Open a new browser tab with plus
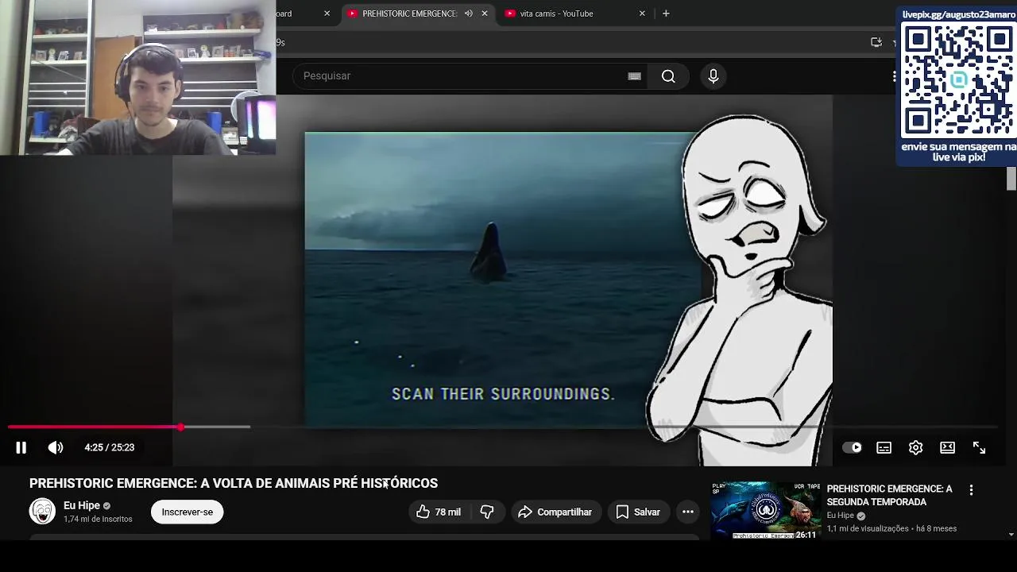 (666, 14)
